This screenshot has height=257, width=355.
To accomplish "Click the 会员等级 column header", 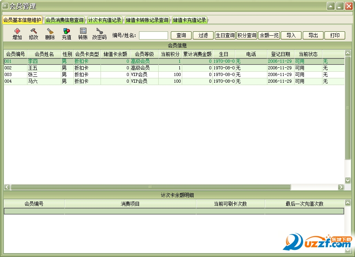I will (144, 54).
